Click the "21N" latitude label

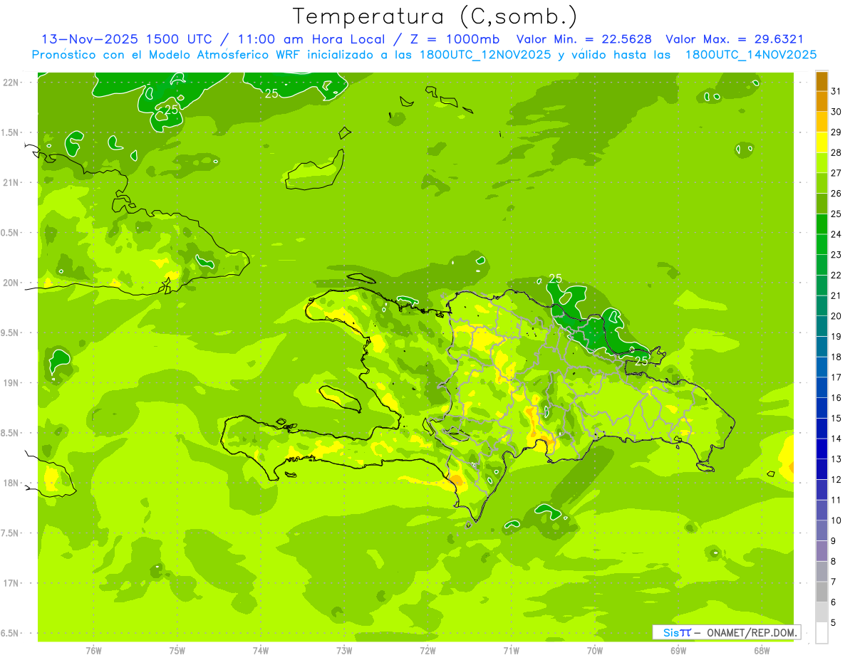point(10,183)
